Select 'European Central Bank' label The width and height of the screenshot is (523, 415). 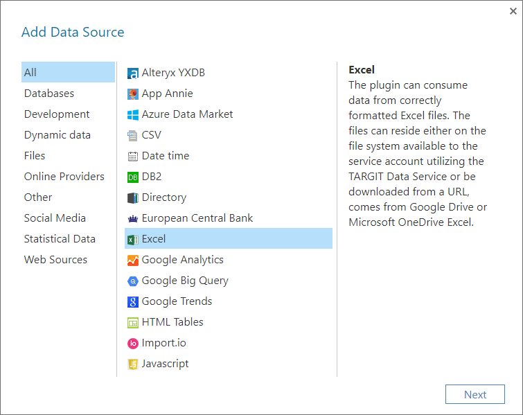click(197, 218)
